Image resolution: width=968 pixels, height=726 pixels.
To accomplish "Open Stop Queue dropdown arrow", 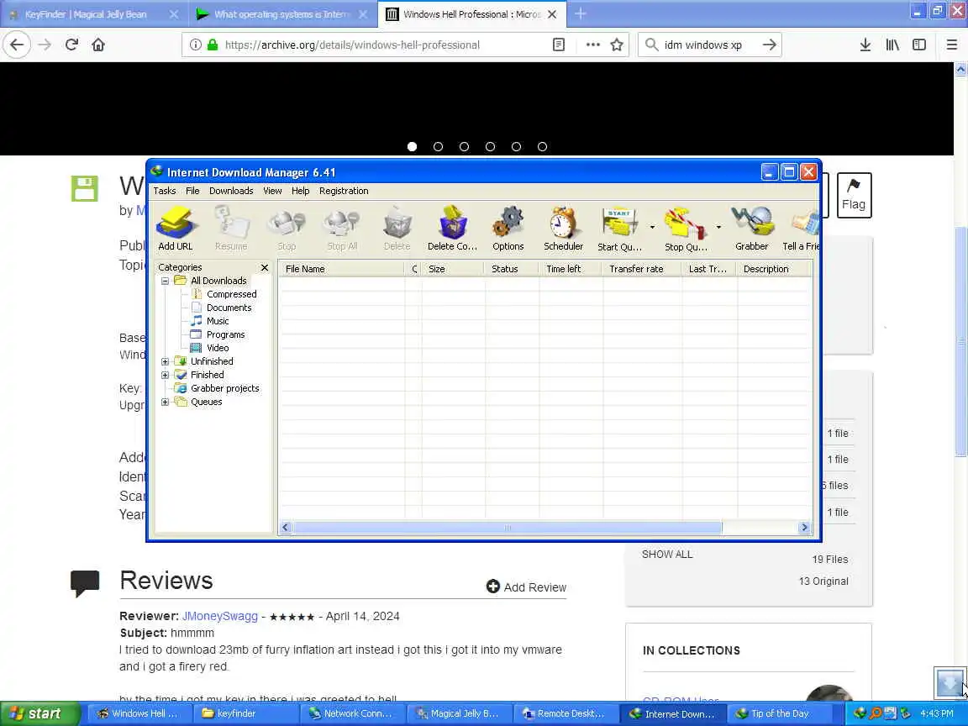I will [718, 227].
